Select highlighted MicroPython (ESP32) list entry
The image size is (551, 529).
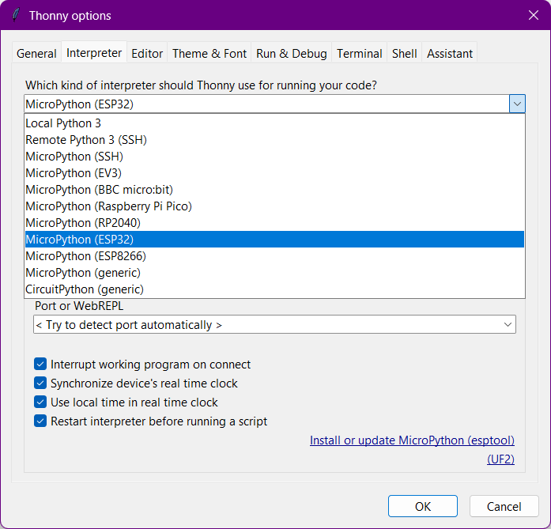tap(274, 240)
